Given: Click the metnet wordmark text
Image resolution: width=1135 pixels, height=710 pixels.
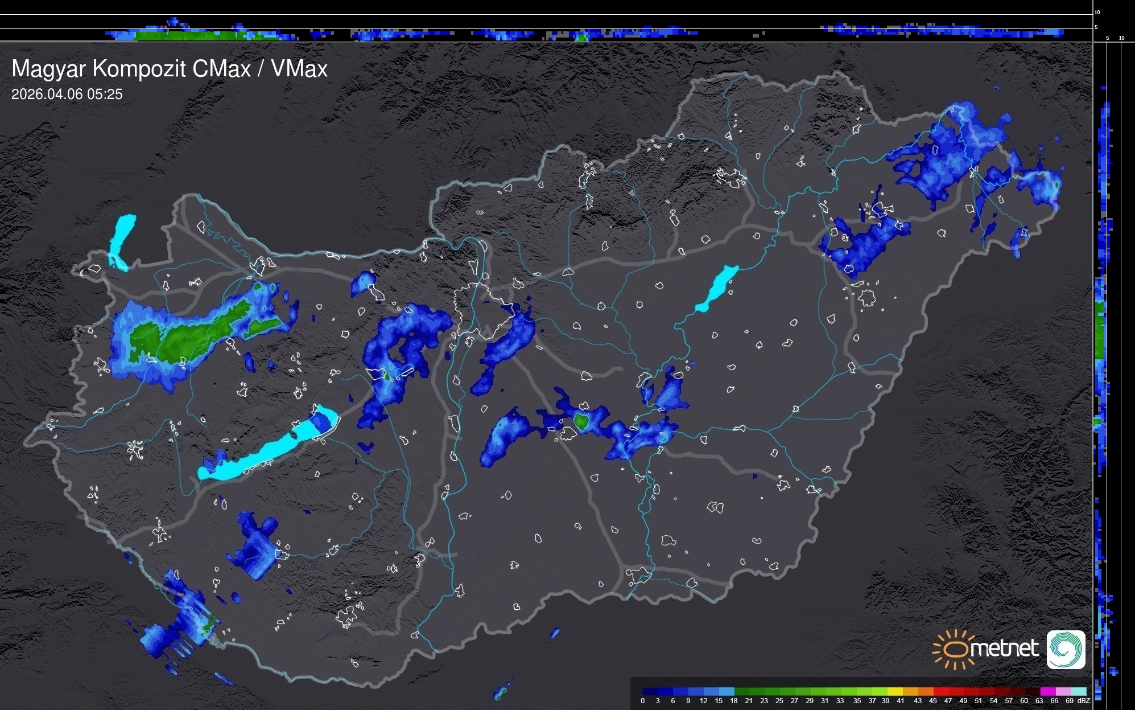Looking at the screenshot, I should [1004, 649].
